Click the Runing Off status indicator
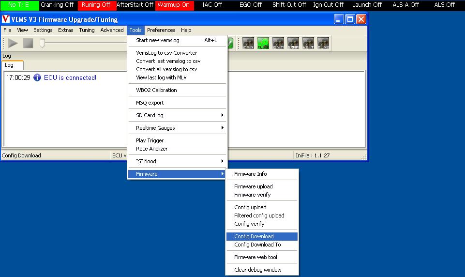Viewport: 465px width, 277px height. coord(97,5)
